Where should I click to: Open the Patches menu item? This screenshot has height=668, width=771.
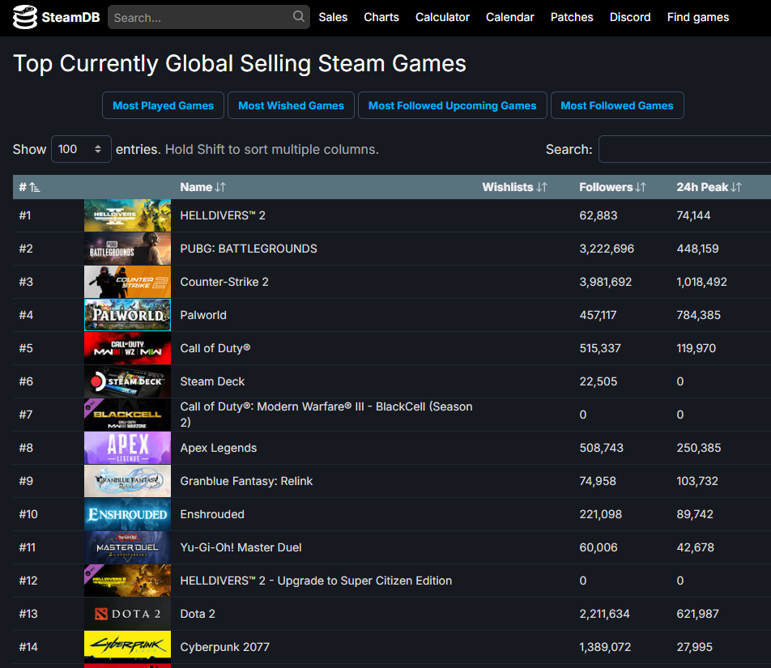pyautogui.click(x=572, y=17)
